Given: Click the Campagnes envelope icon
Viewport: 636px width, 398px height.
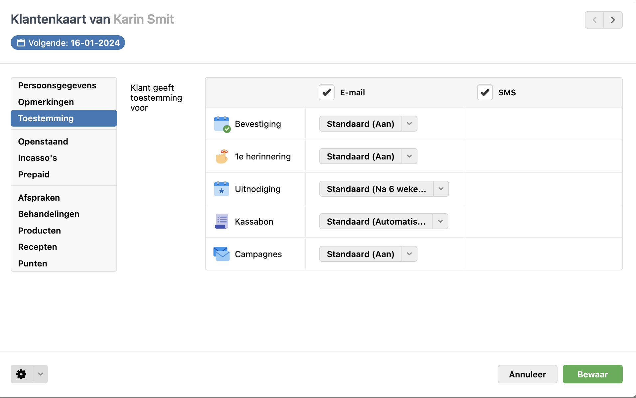Looking at the screenshot, I should tap(222, 254).
